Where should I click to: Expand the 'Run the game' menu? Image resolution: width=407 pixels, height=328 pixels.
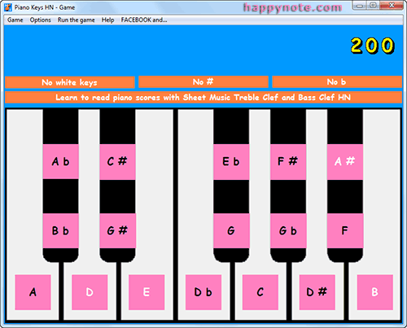77,20
